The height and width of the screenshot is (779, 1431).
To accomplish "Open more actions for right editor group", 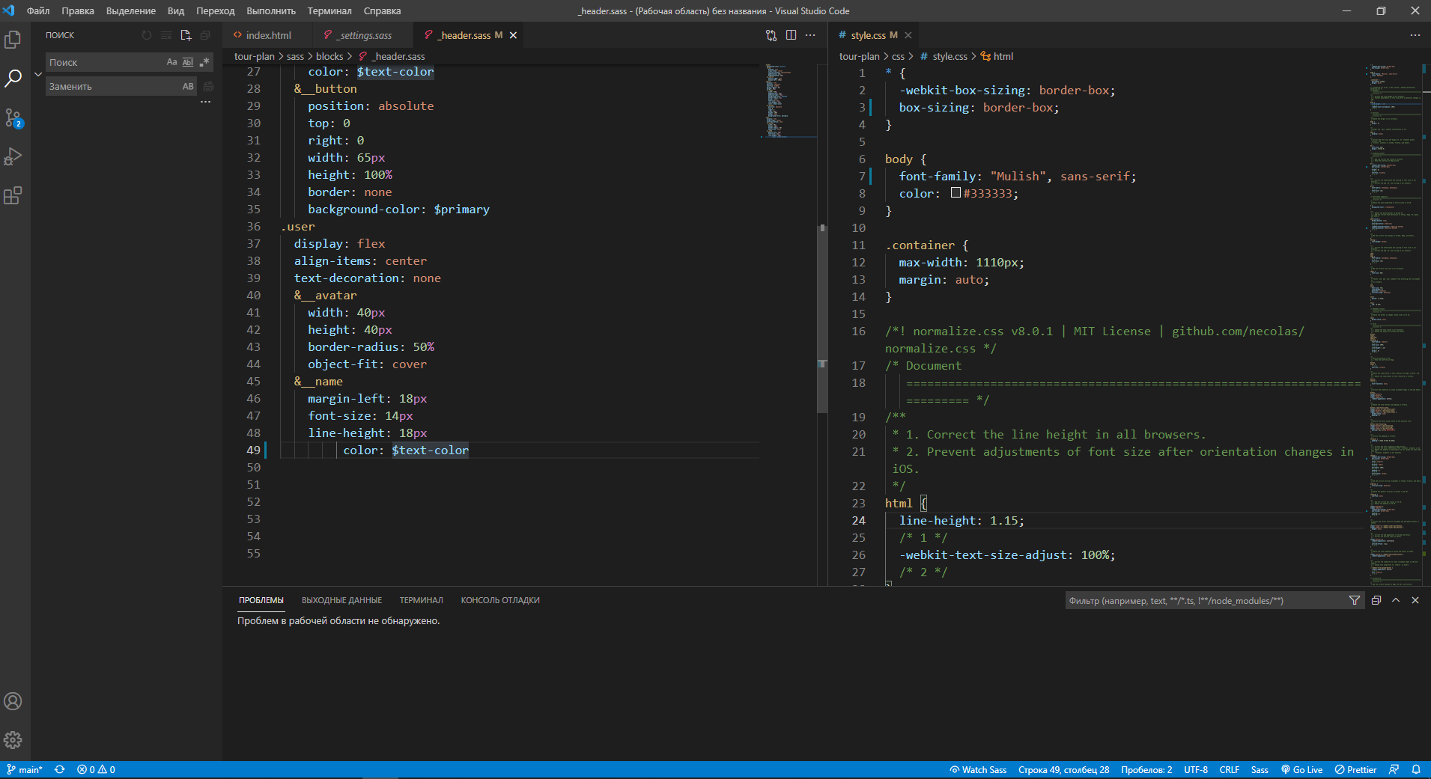I will [x=1415, y=35].
